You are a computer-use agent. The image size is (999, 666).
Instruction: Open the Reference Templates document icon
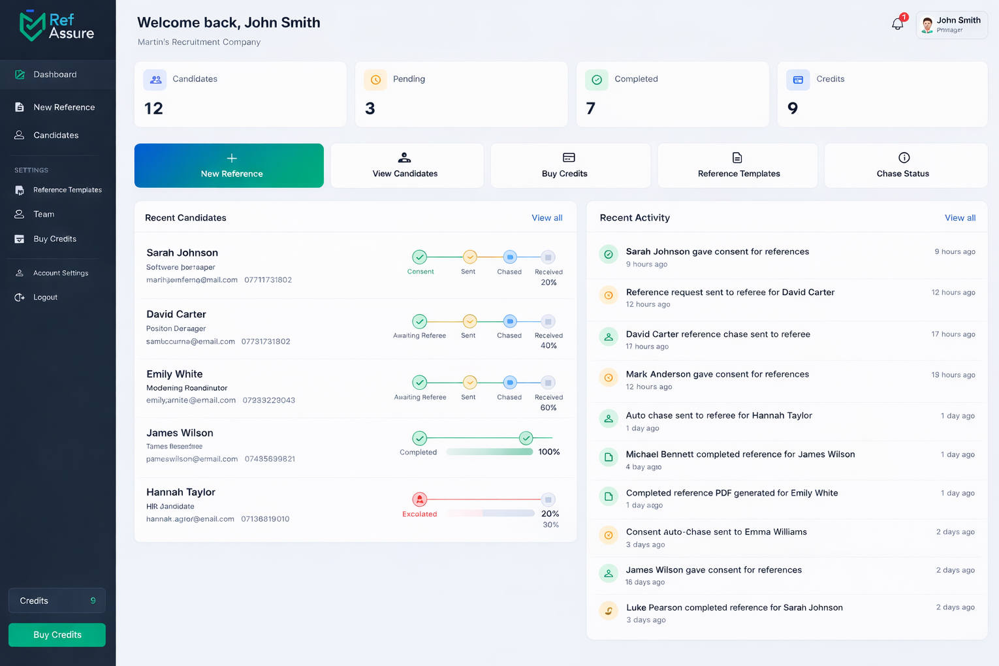(737, 157)
